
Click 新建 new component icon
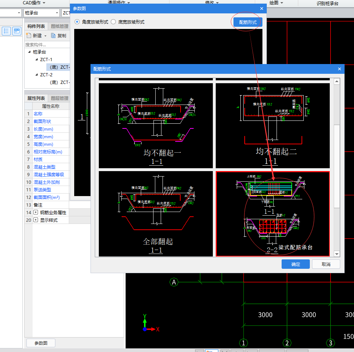(x=29, y=35)
